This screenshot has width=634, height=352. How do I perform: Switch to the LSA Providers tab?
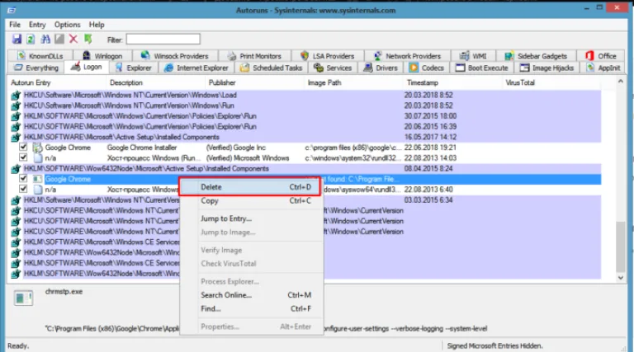[x=327, y=56]
